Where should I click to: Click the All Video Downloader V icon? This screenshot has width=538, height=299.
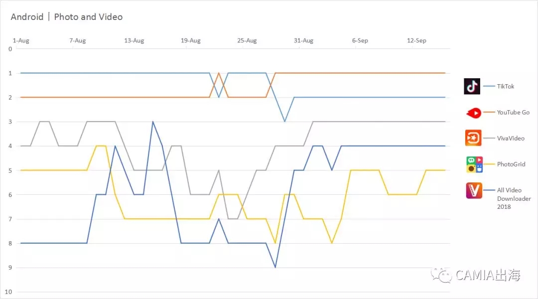tap(474, 190)
